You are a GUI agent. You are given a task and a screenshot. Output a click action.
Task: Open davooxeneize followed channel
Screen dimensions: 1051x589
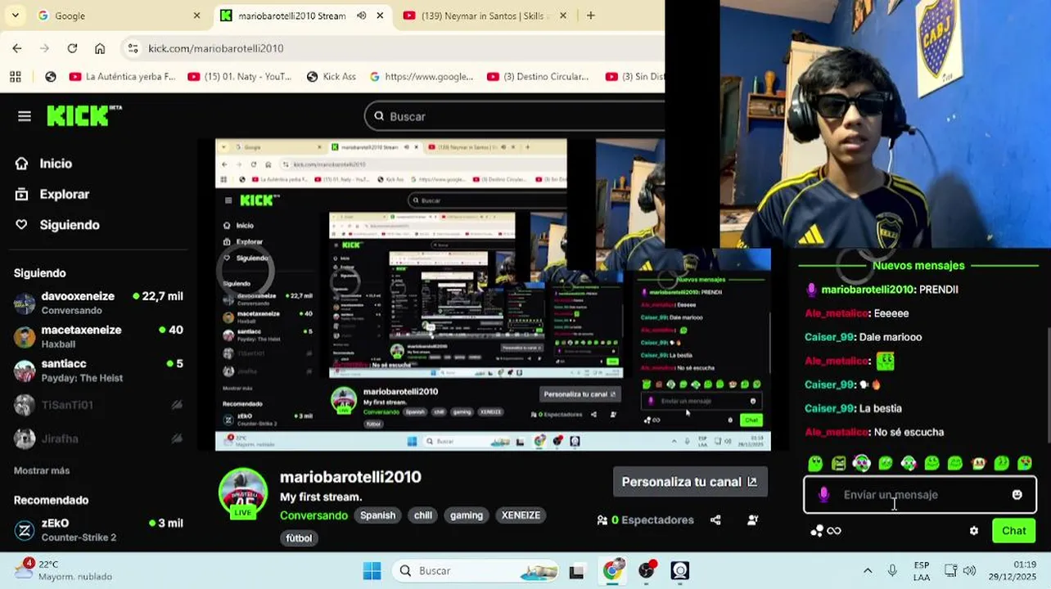tap(98, 303)
